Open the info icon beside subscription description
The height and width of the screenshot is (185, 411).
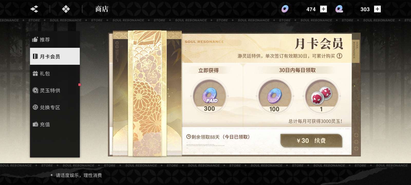tap(339, 56)
